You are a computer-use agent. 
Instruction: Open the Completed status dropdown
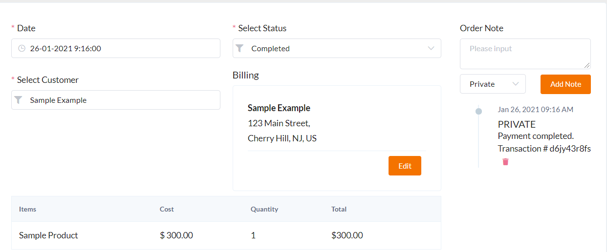pos(337,49)
